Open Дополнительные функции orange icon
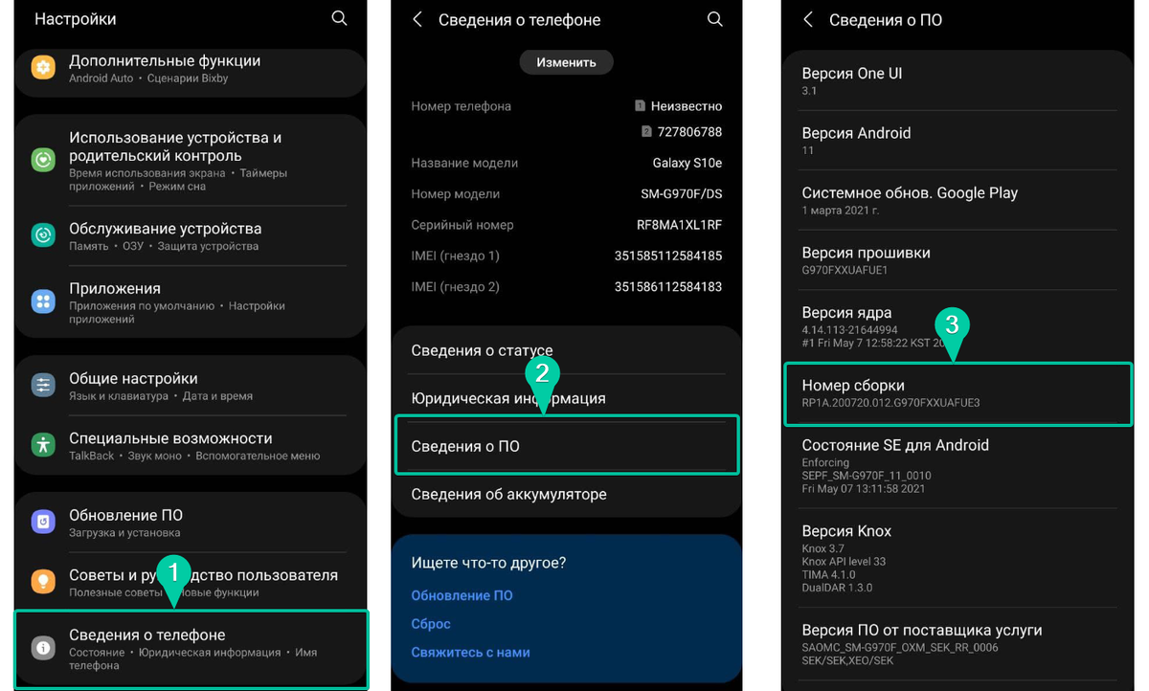Image resolution: width=1149 pixels, height=691 pixels. (43, 68)
